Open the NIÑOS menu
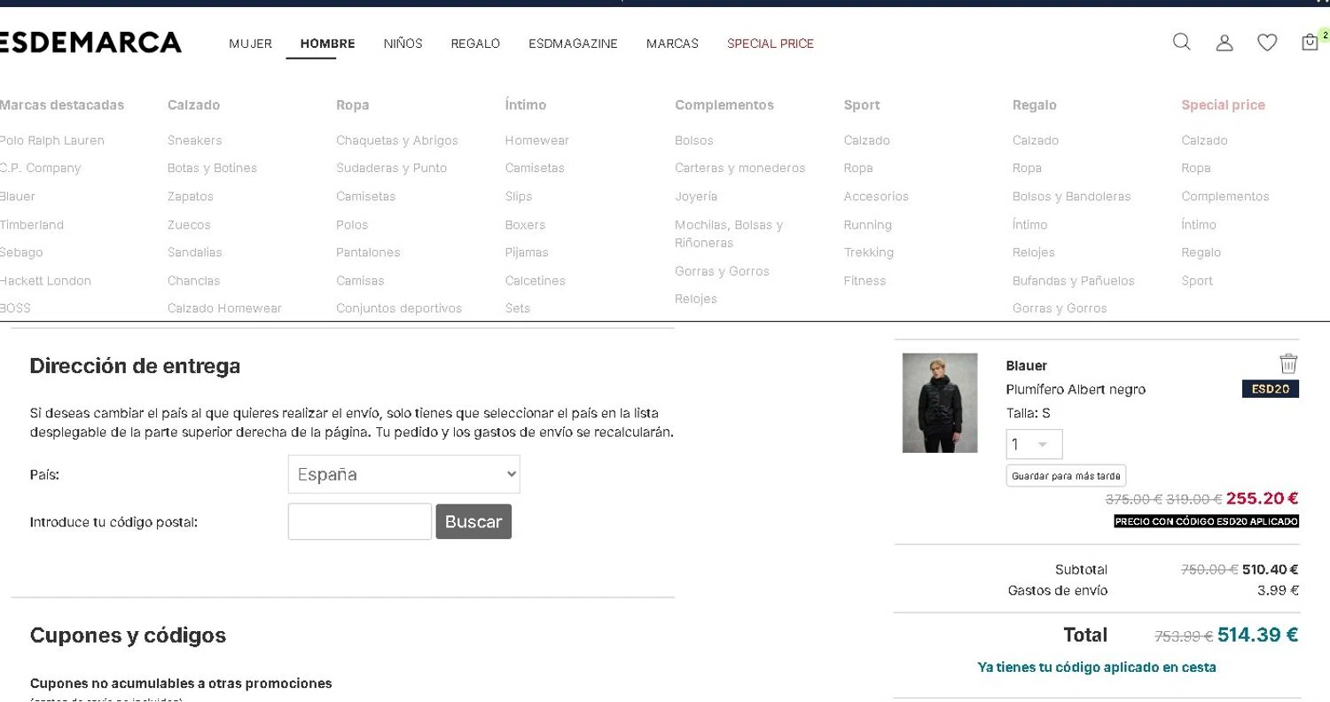This screenshot has height=702, width=1330. [403, 43]
